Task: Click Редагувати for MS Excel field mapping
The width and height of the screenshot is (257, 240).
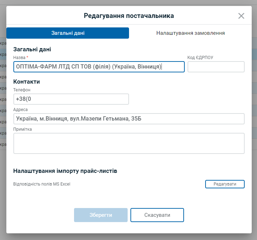Action: point(225,184)
